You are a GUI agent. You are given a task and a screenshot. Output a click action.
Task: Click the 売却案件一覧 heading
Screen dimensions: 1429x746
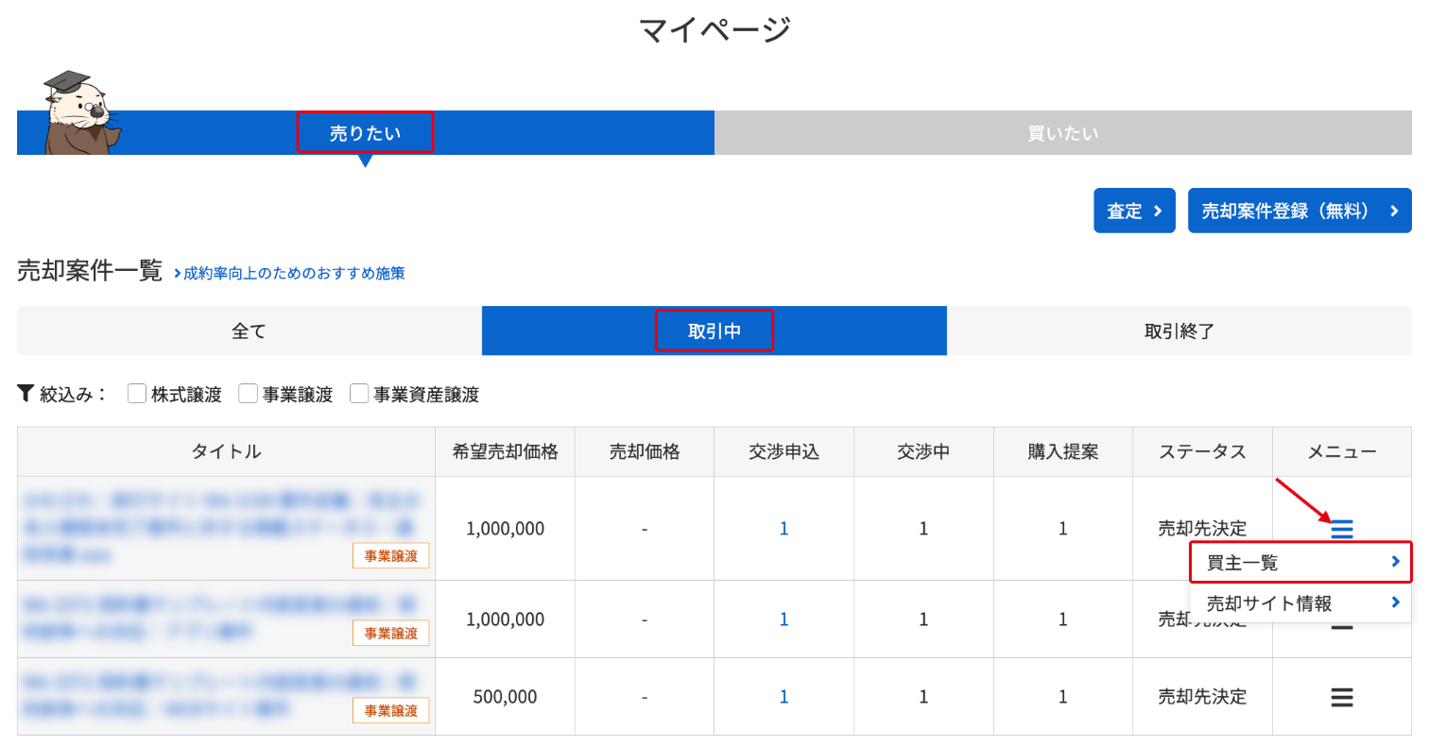(90, 271)
